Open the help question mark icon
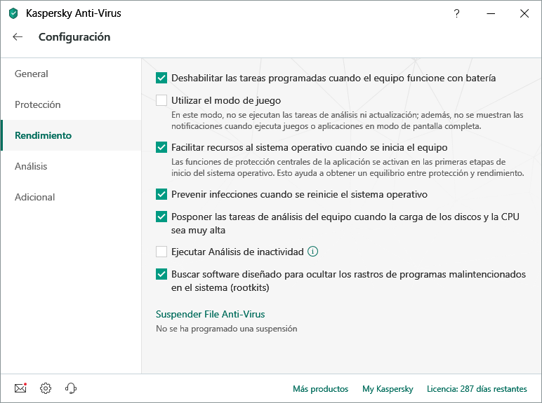542x403 pixels. [x=457, y=13]
